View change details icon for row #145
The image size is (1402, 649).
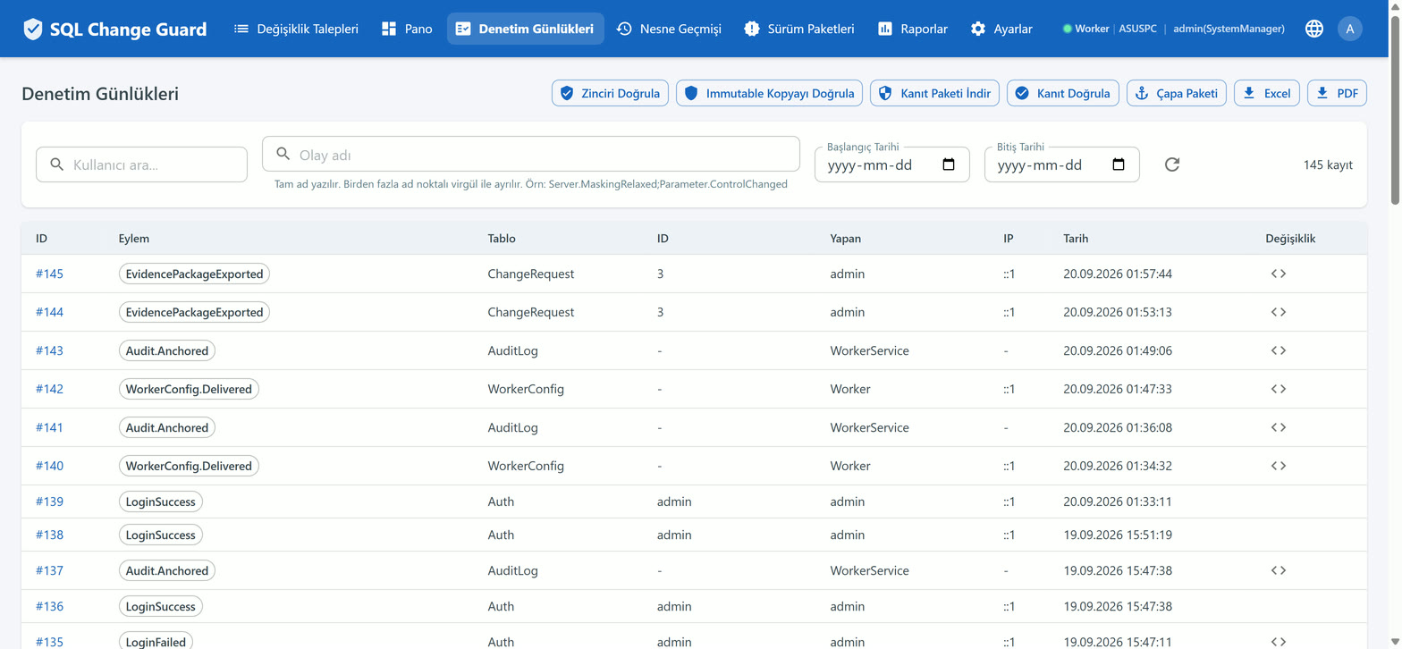click(1279, 274)
